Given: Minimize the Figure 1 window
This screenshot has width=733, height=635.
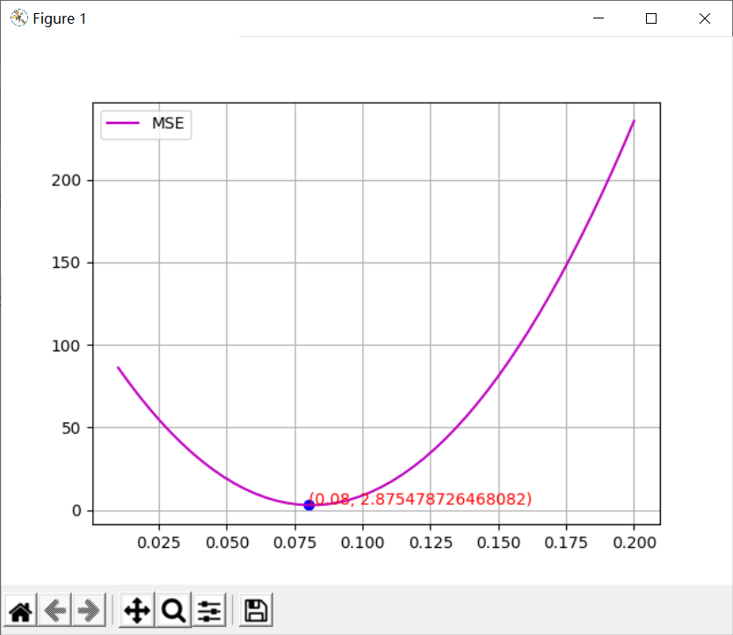Looking at the screenshot, I should click(599, 18).
